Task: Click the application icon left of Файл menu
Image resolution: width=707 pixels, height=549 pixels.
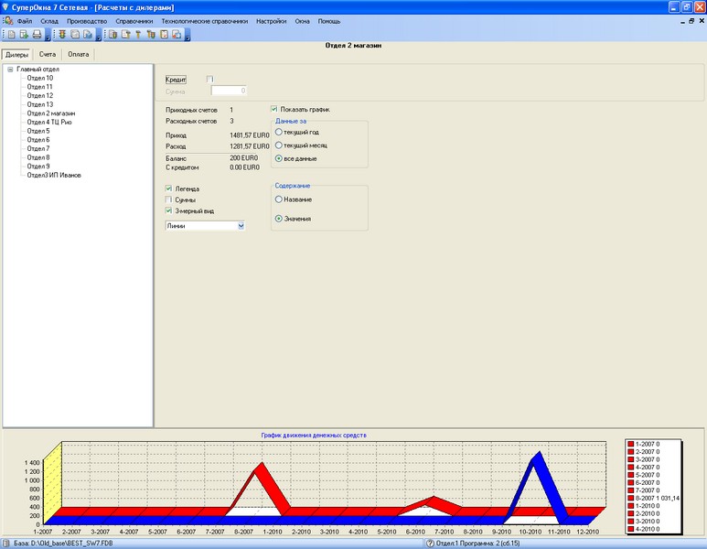Action: coord(7,21)
